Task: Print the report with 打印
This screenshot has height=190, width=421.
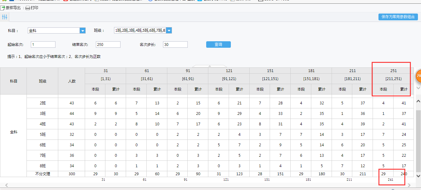Action: pos(32,8)
